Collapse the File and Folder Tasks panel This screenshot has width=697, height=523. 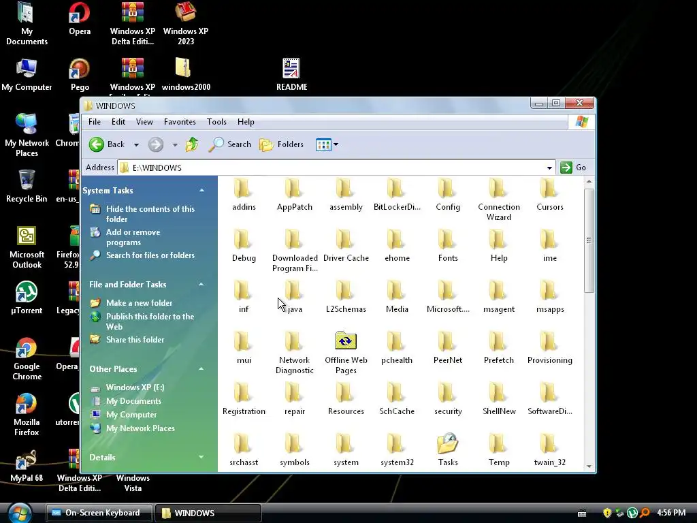[x=201, y=284]
